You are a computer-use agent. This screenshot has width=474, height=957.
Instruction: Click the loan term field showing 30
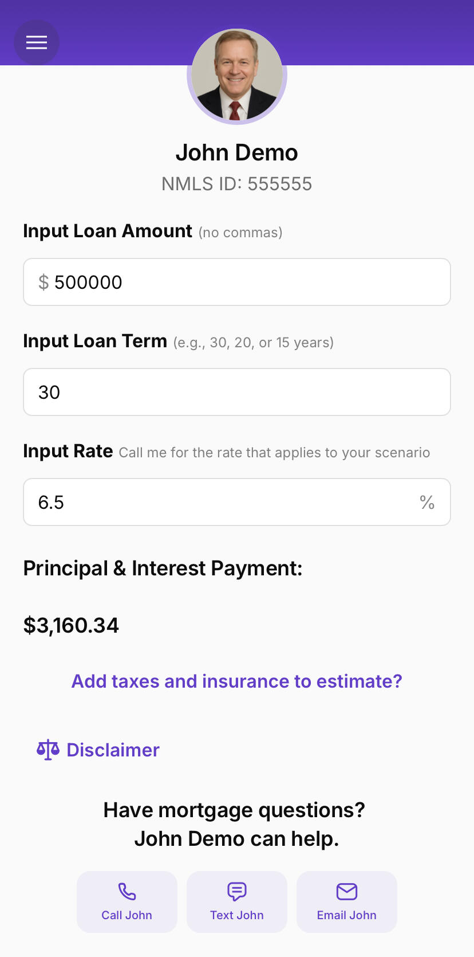tap(237, 392)
